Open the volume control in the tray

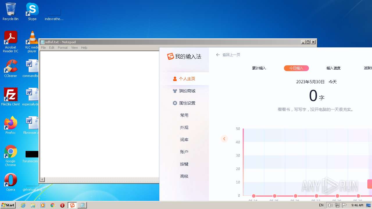click(x=330, y=205)
